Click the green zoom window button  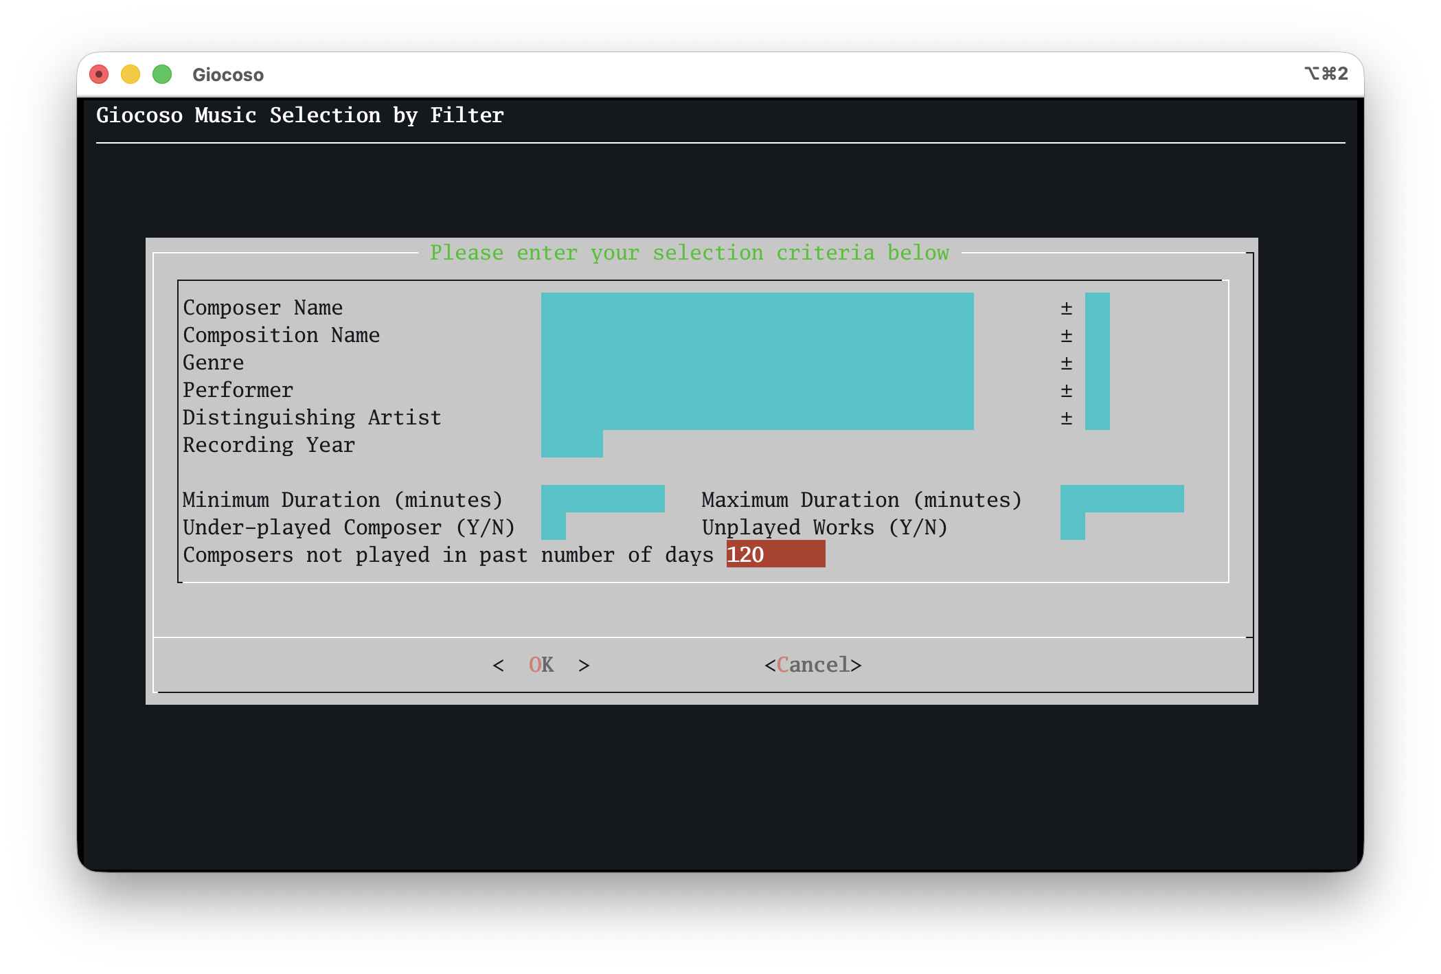tap(162, 74)
